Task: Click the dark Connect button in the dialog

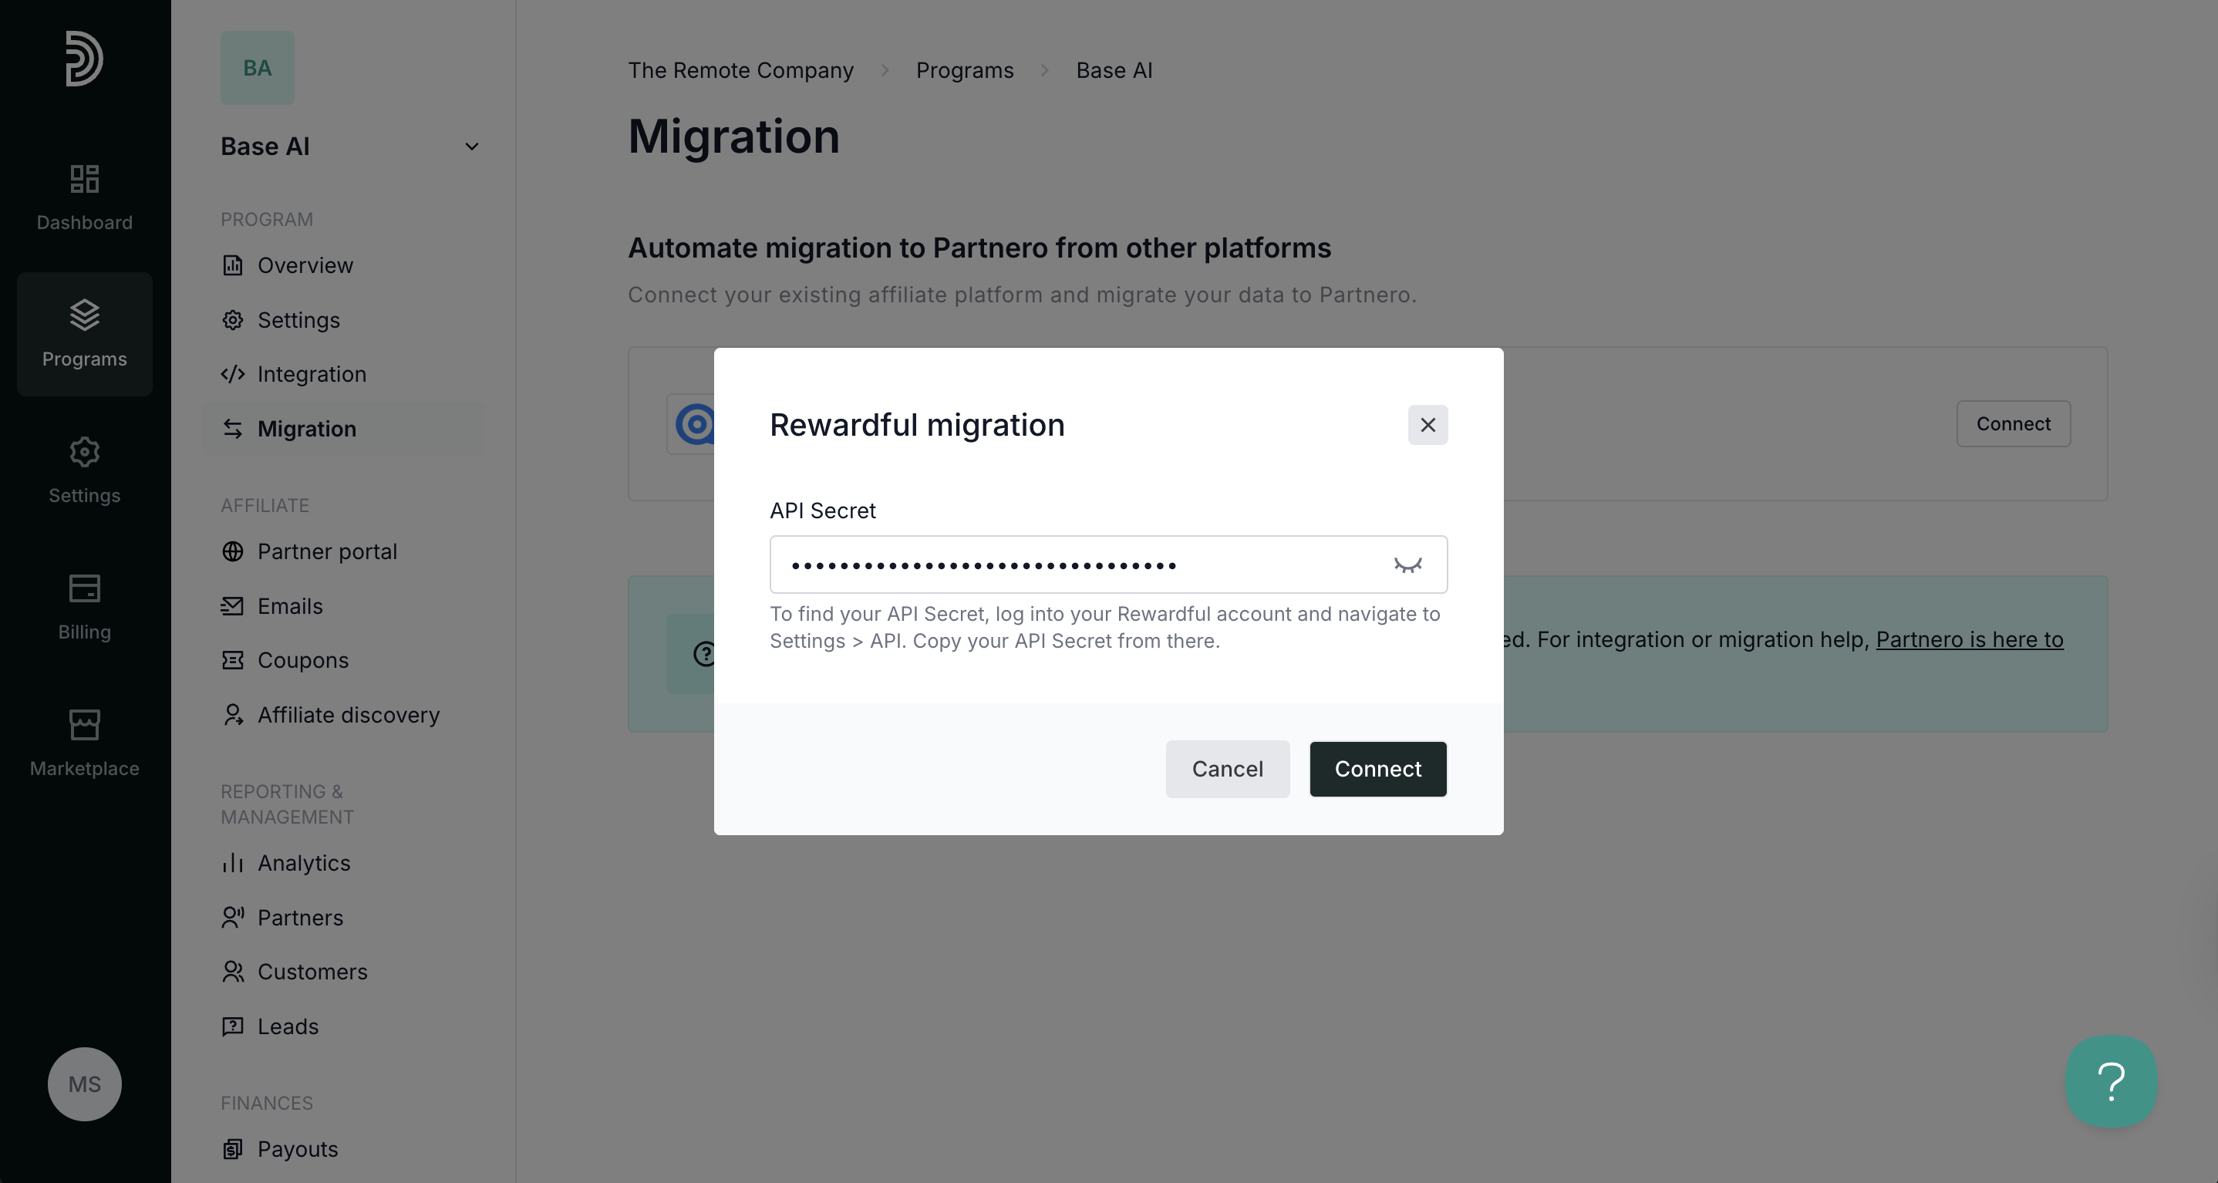Action: click(1377, 769)
